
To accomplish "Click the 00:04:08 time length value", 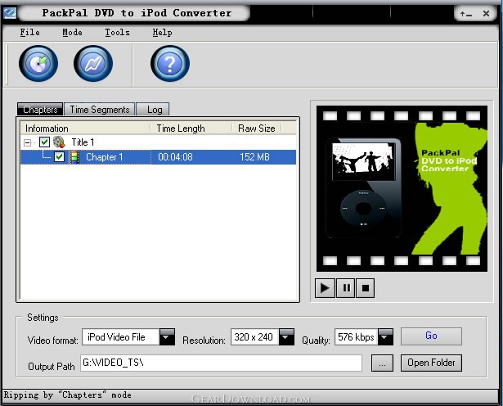I will pos(176,157).
